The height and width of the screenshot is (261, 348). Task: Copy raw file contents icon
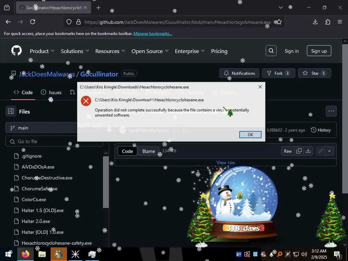tap(299, 151)
